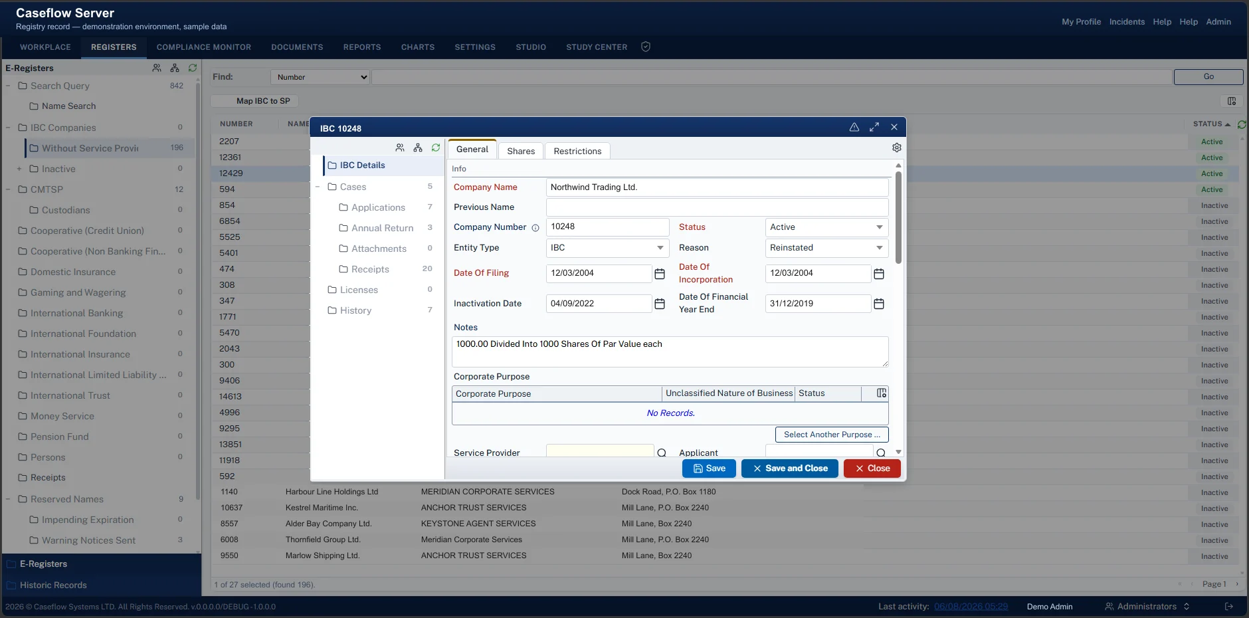Click Select Another Purpose button
This screenshot has width=1249, height=618.
(x=832, y=435)
